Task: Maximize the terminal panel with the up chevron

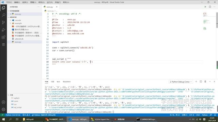Action: click(x=210, y=82)
